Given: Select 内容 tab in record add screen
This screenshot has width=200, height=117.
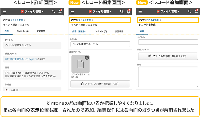Looking at the screenshot, I should 142,31.
